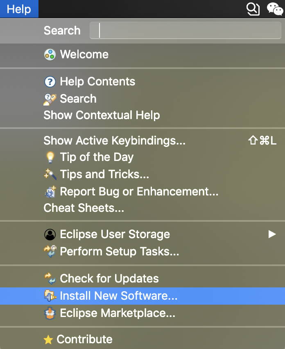Image resolution: width=285 pixels, height=349 pixels.
Task: Open the WeChat menu bar icon
Action: click(x=275, y=9)
